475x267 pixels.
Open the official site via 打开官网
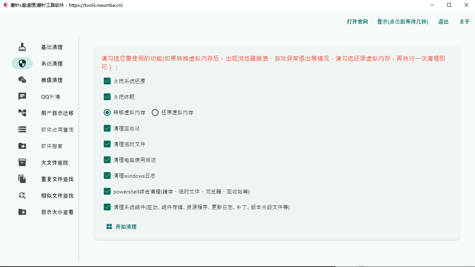click(x=357, y=21)
